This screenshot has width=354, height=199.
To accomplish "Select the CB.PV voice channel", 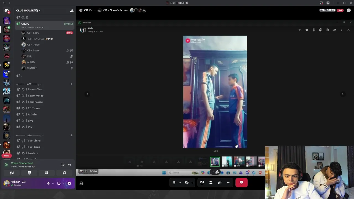I will (45, 25).
